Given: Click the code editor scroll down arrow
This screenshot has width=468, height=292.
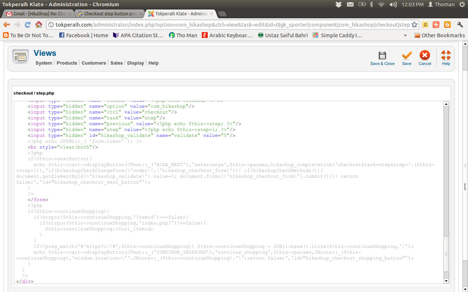Looking at the screenshot, I should (x=446, y=281).
